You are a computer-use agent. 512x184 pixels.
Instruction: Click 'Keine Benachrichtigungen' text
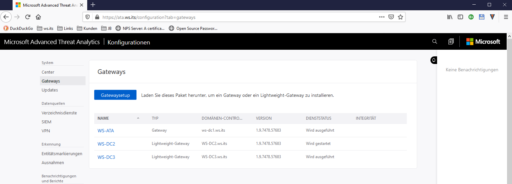tap(472, 70)
